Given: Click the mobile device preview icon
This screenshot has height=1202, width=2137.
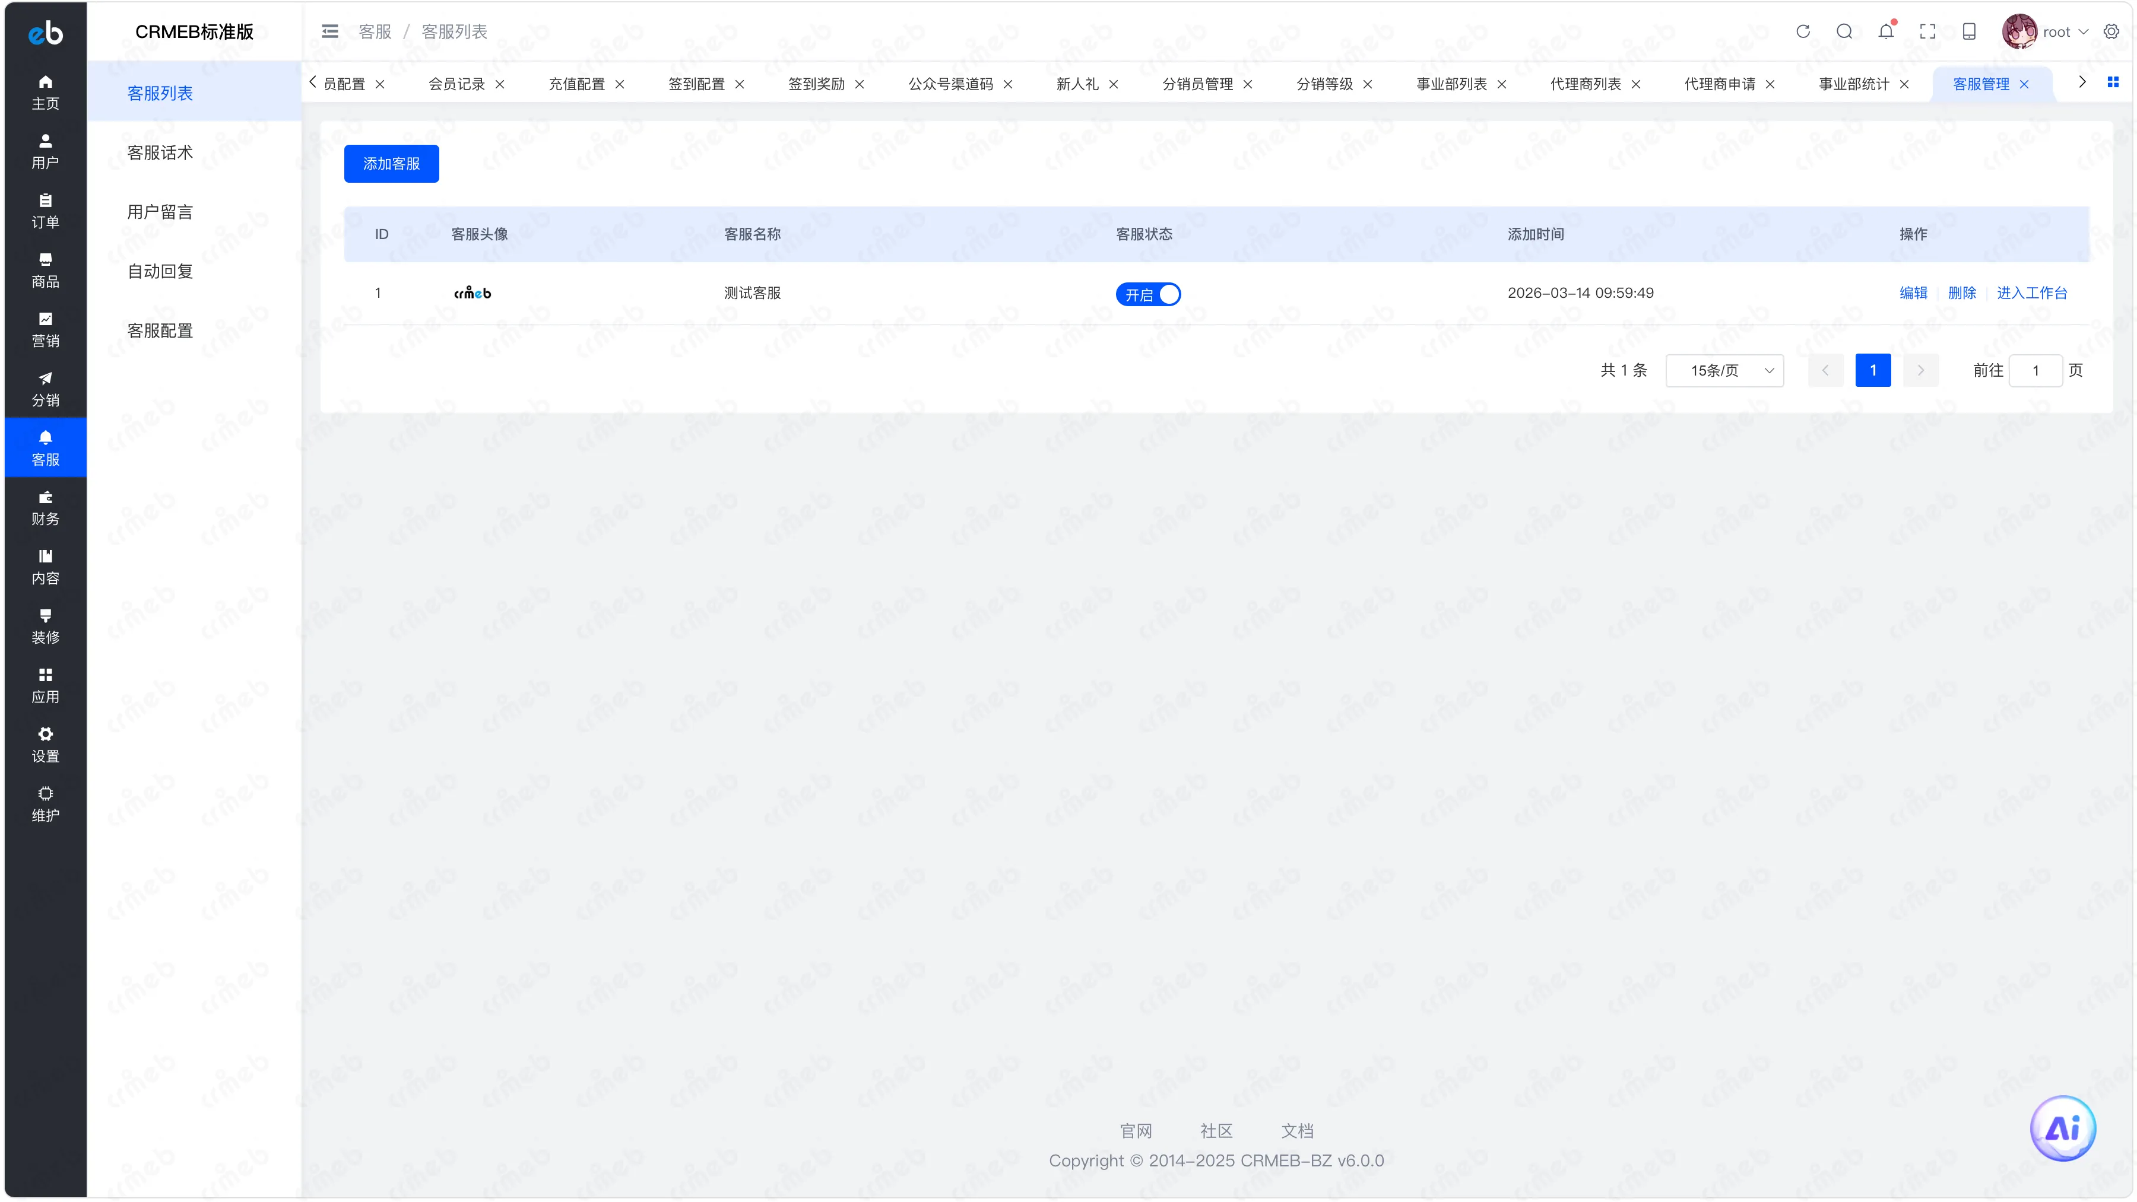Looking at the screenshot, I should point(1970,31).
